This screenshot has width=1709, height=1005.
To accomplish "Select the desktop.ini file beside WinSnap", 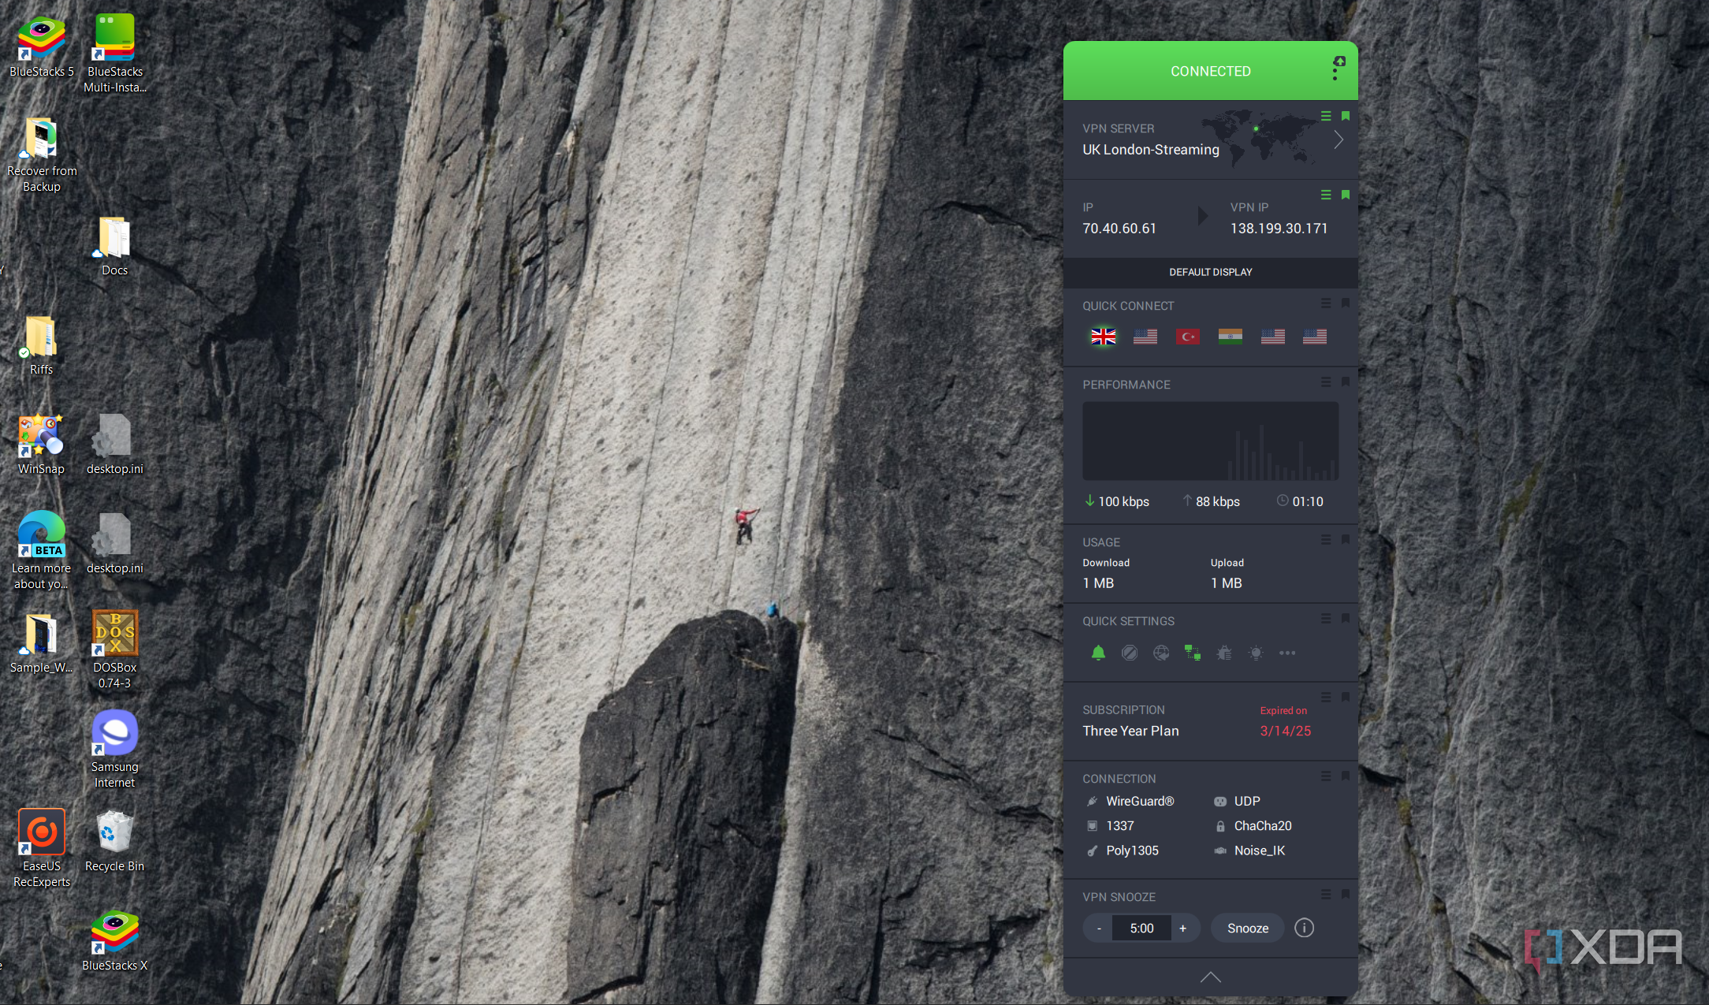I will tap(115, 444).
